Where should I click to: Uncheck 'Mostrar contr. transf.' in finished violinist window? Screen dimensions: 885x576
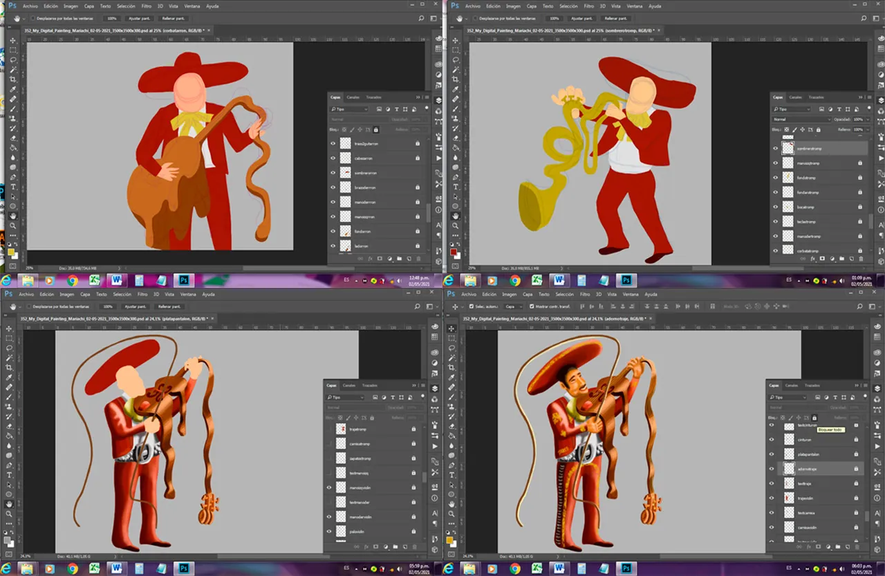click(x=532, y=306)
